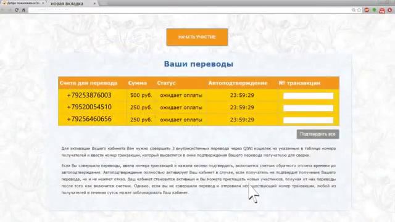Click 'ожидает оплаты' status for +79256460656
The width and height of the screenshot is (395, 222).
(181, 120)
